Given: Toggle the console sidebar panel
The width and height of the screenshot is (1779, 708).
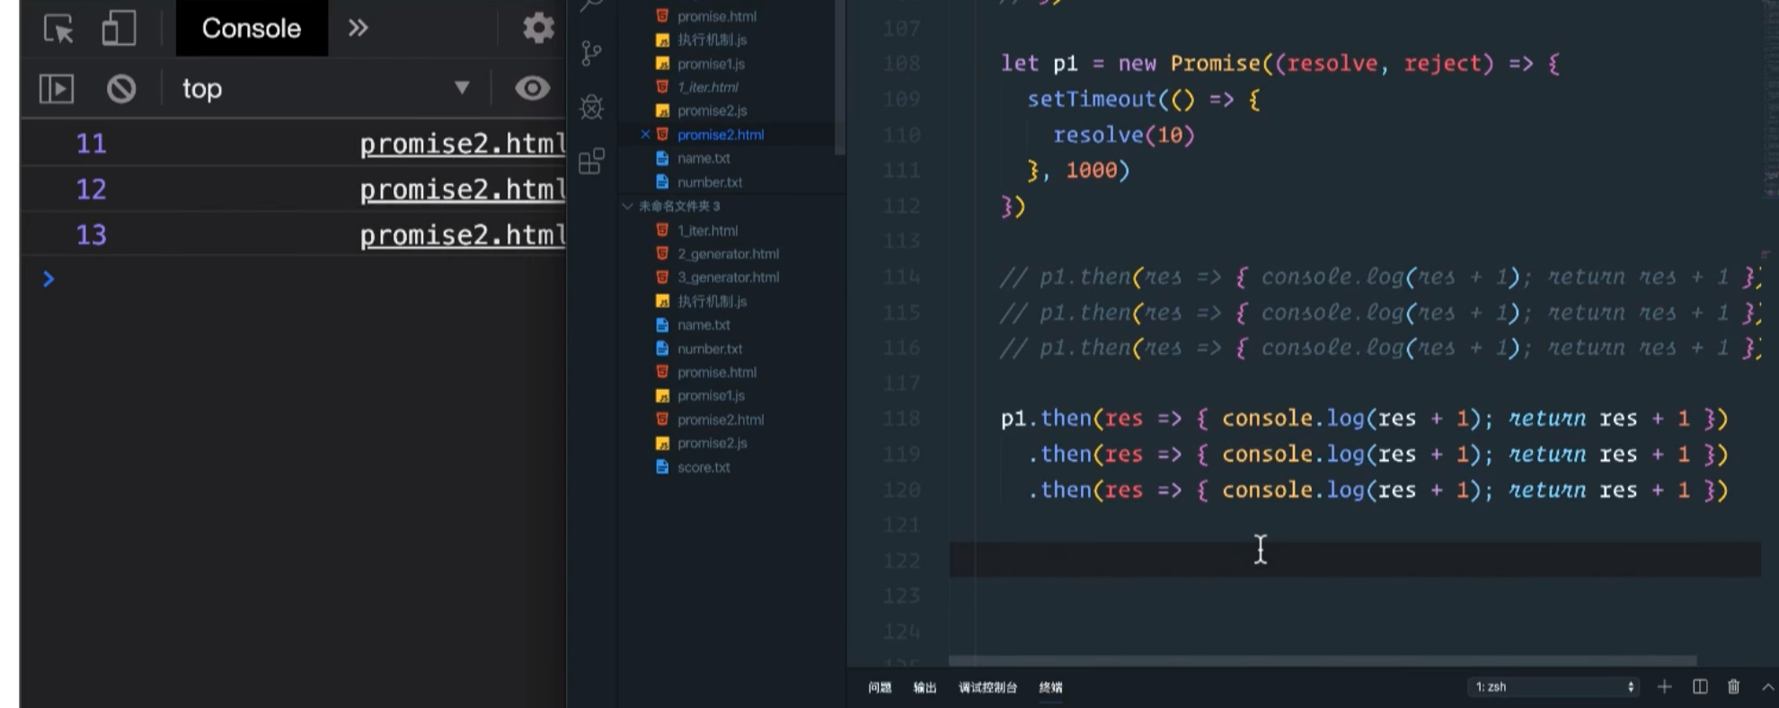Looking at the screenshot, I should point(57,89).
